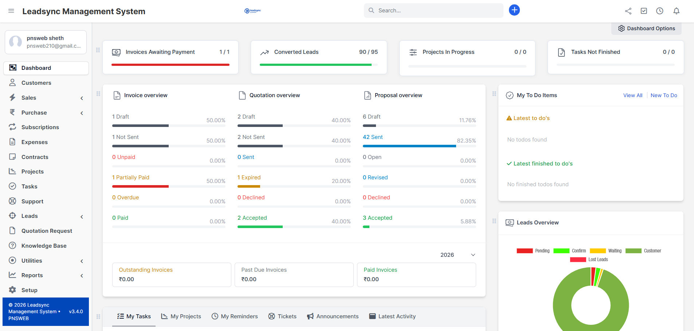Open the Knowledge Base sidebar item

(x=43, y=246)
